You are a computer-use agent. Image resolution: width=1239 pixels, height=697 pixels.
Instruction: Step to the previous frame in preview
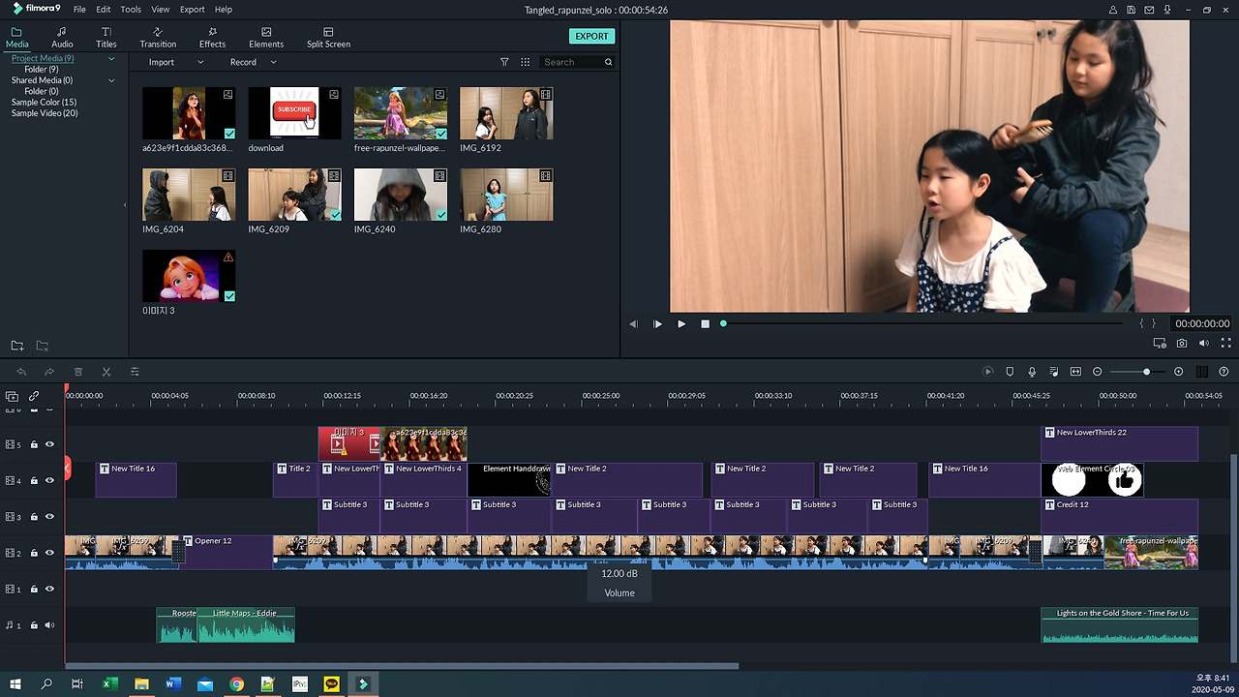click(633, 324)
